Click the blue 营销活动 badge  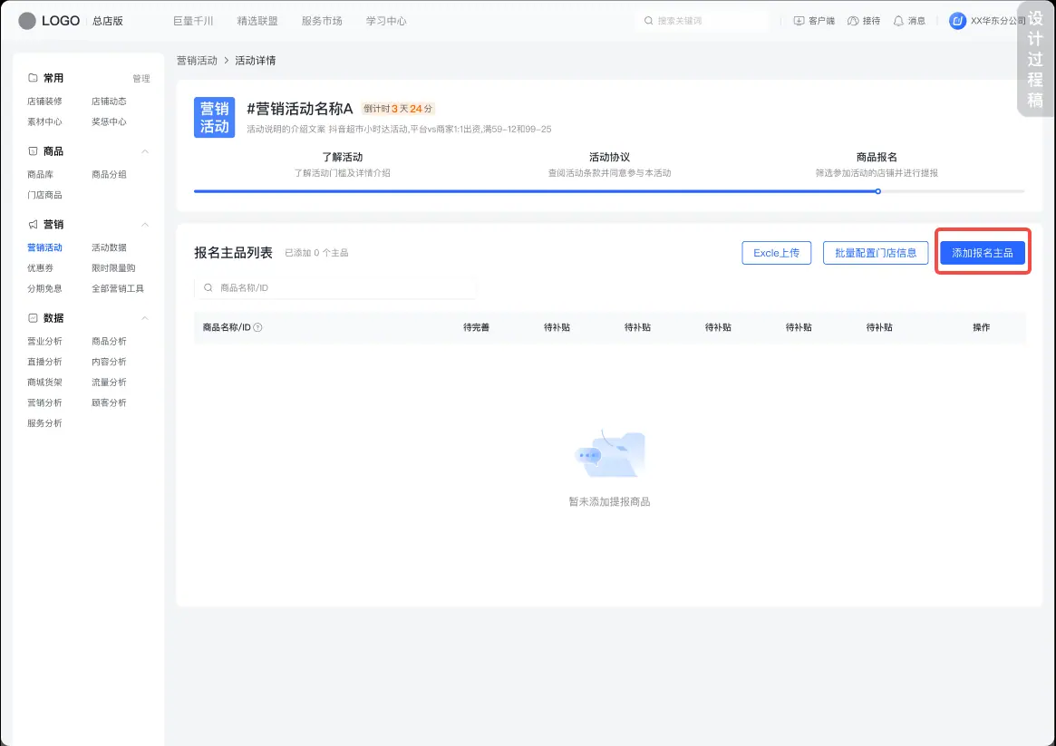(x=214, y=117)
